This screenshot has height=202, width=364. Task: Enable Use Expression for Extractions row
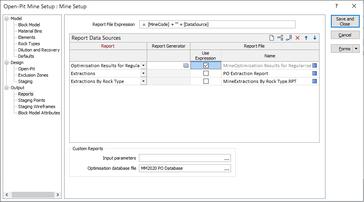(x=206, y=73)
